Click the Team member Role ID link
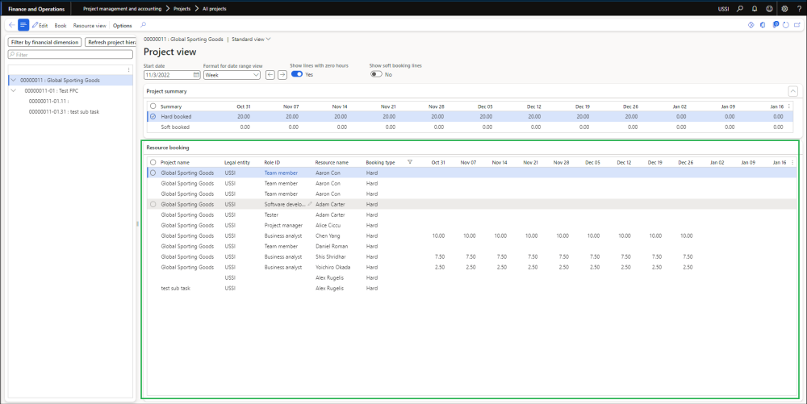The width and height of the screenshot is (807, 404). (281, 173)
